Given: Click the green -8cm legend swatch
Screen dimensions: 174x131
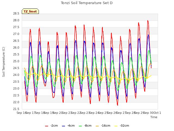Looking at the screenshot, I should (80, 126).
